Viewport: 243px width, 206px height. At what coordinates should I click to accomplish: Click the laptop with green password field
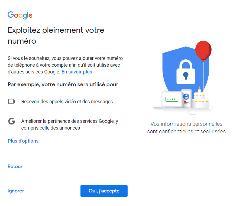tap(169, 101)
